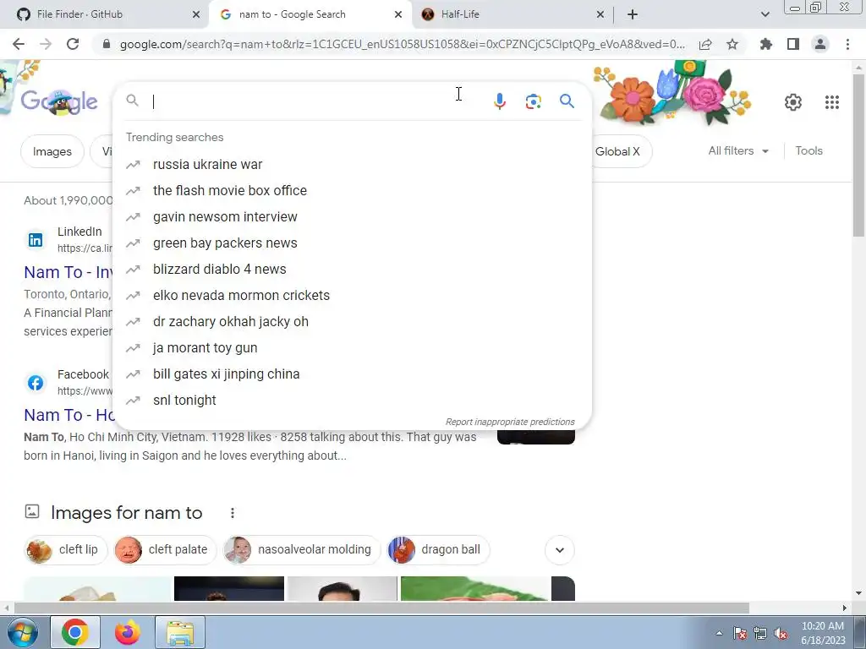Open the tab search dropdown arrow
Image resolution: width=866 pixels, height=649 pixels.
point(765,14)
